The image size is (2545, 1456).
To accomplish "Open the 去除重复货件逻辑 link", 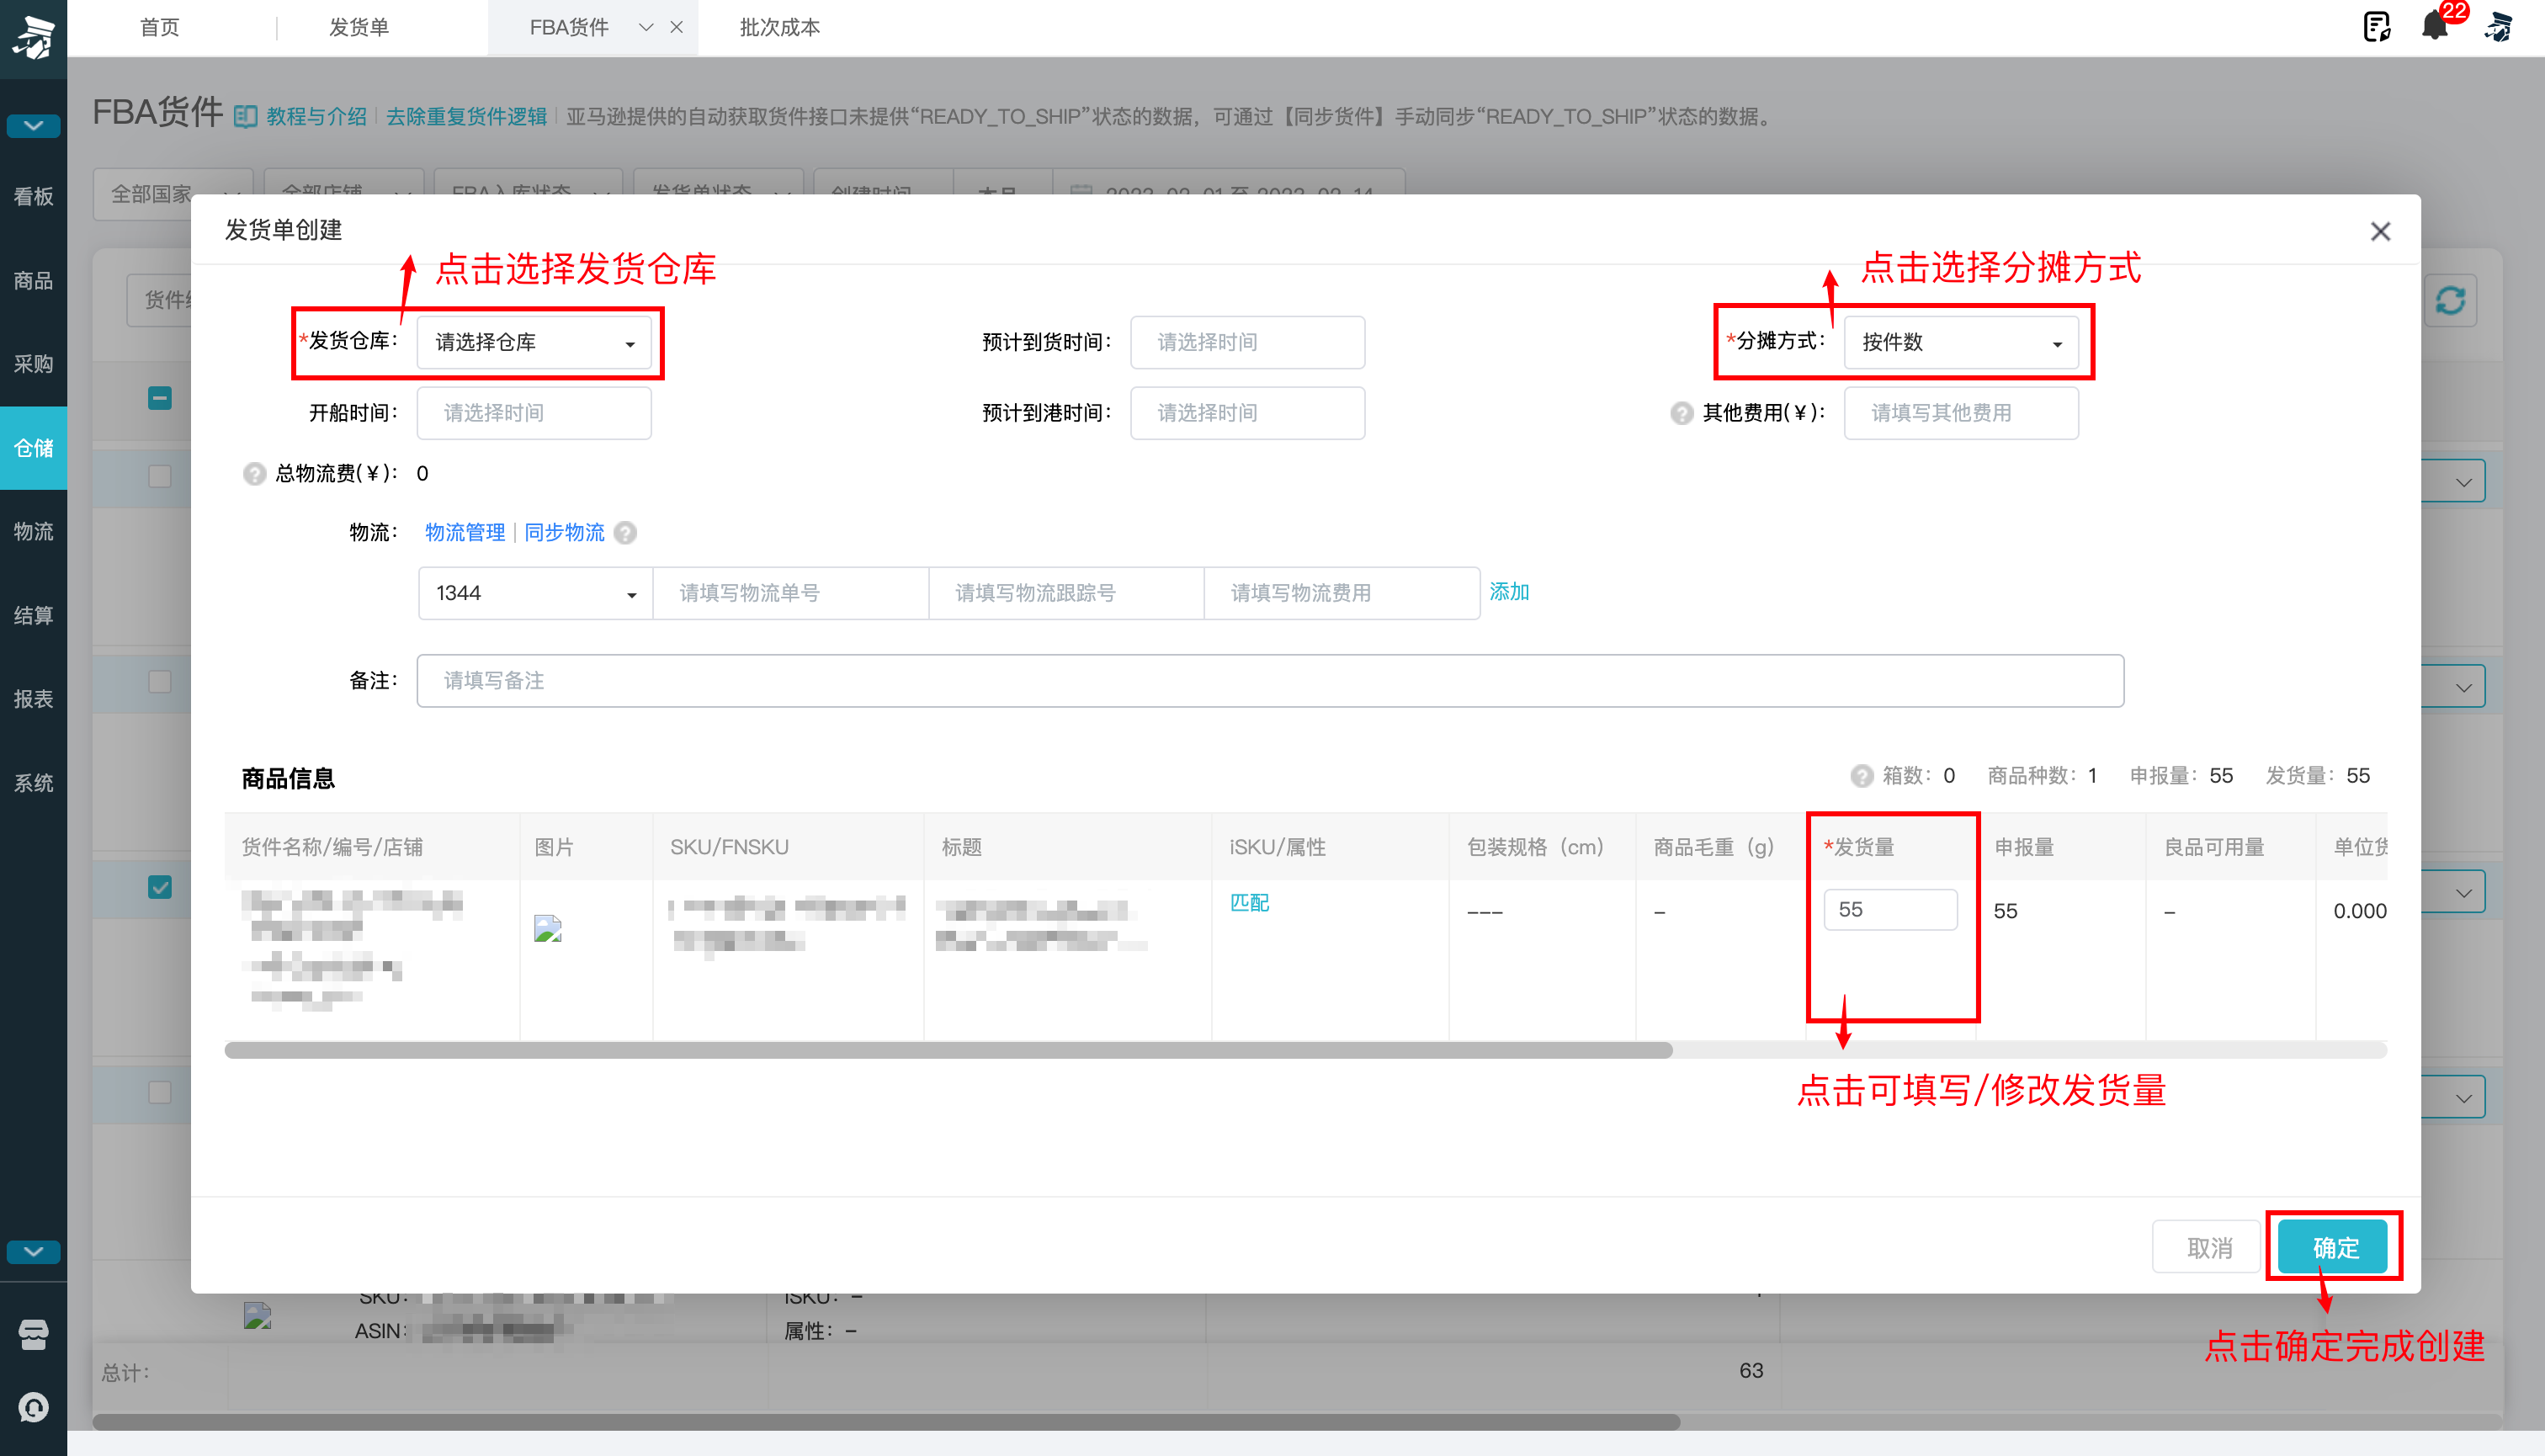I will [x=466, y=116].
